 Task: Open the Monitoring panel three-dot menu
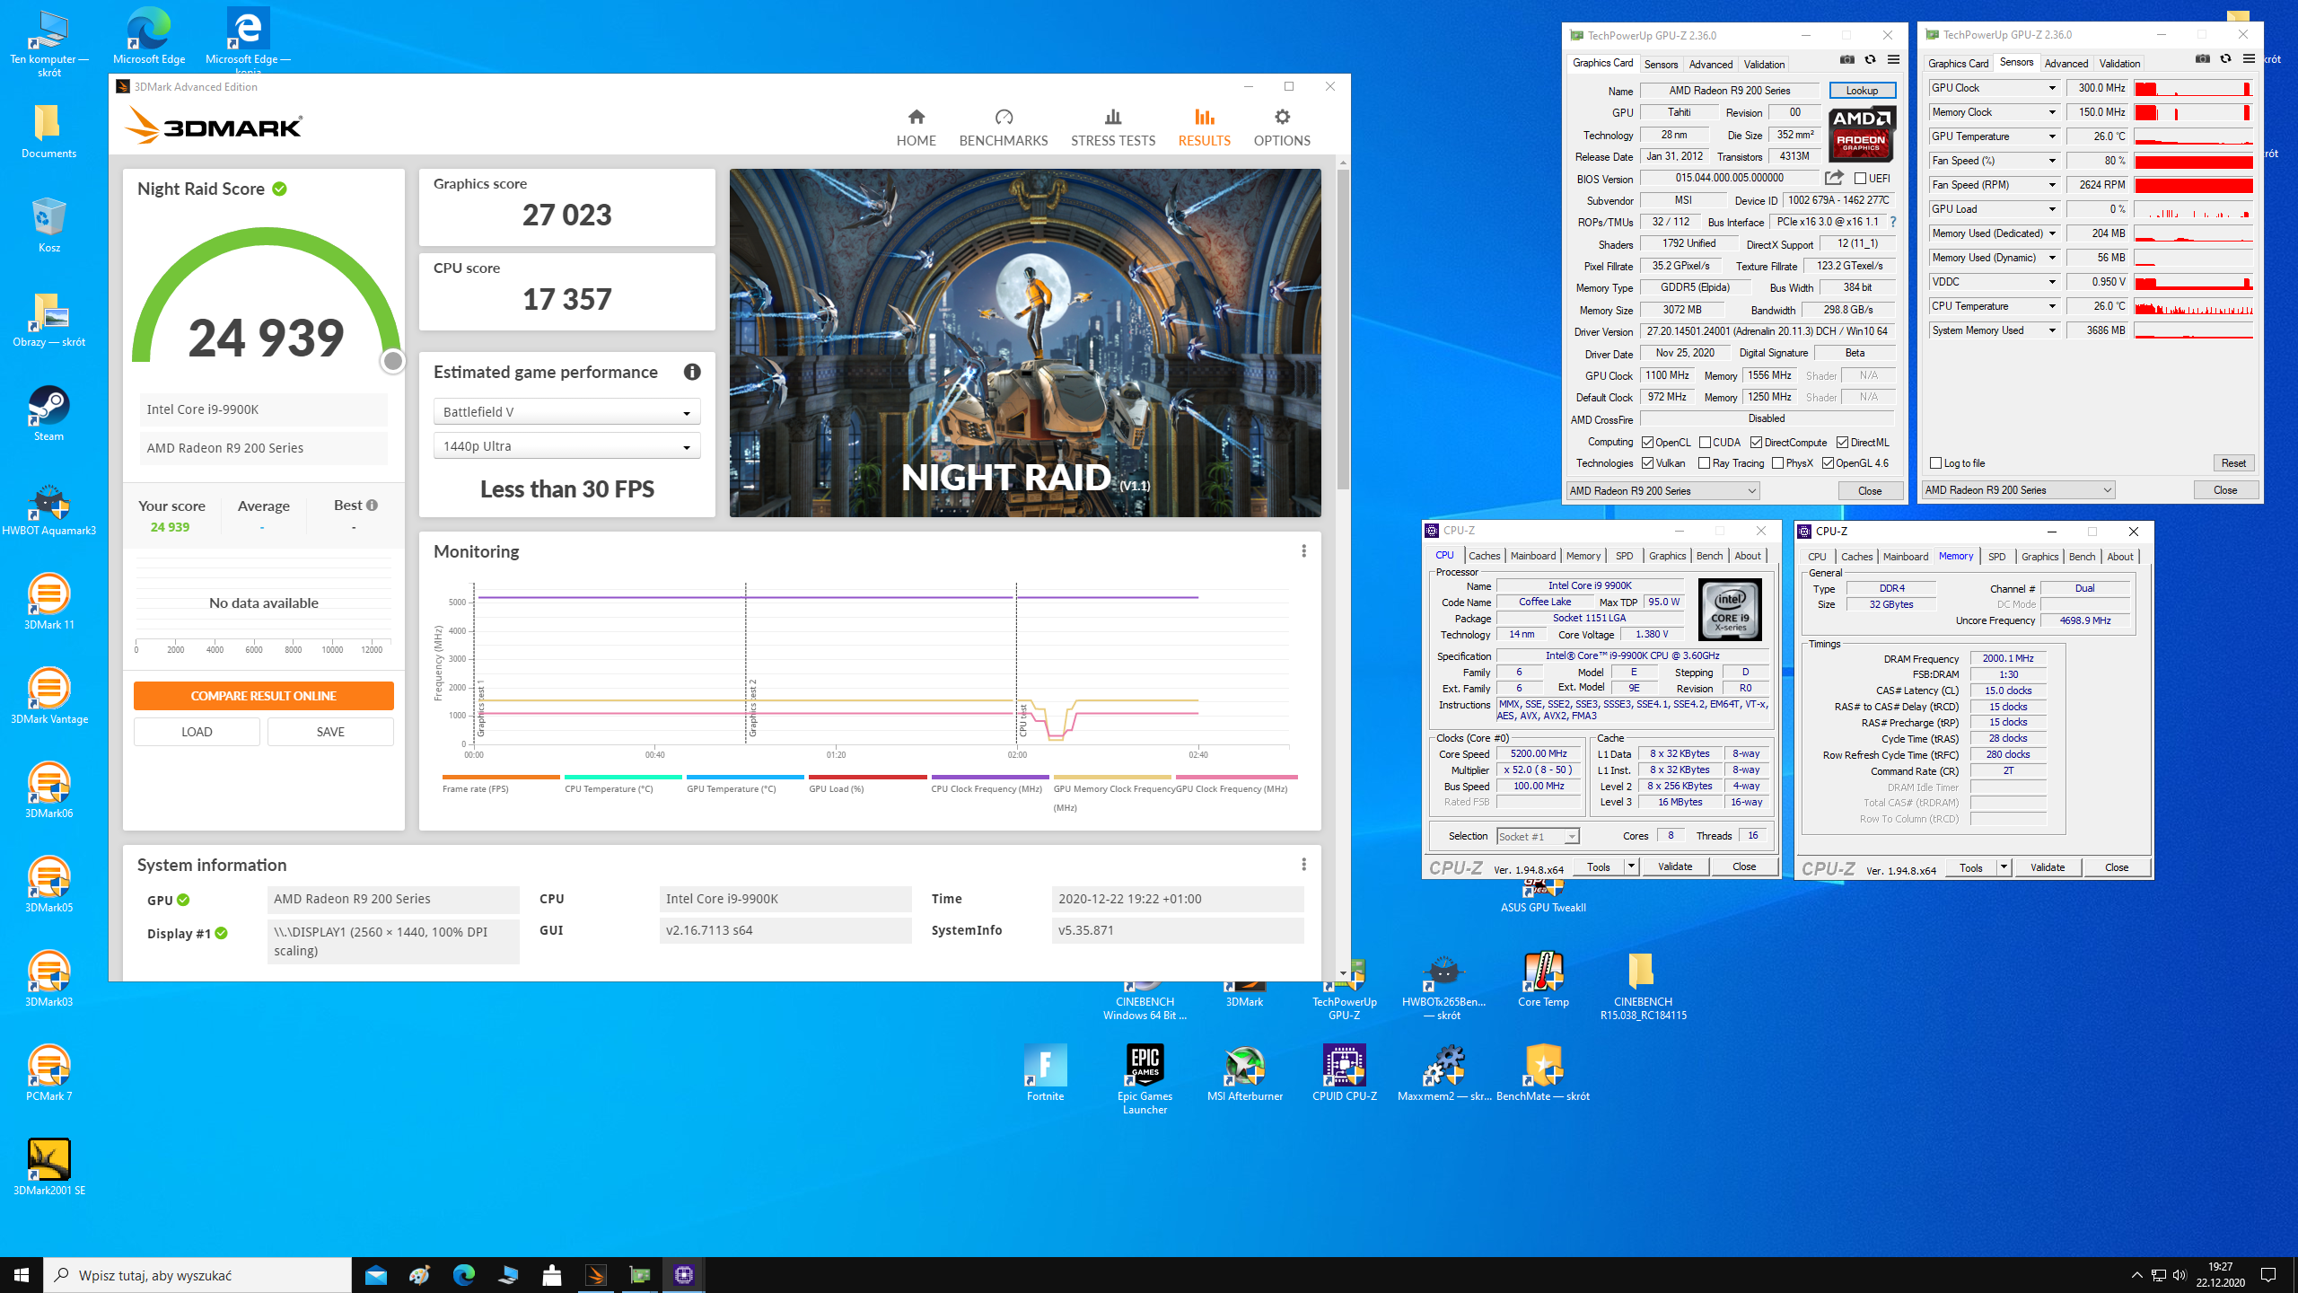1303,551
